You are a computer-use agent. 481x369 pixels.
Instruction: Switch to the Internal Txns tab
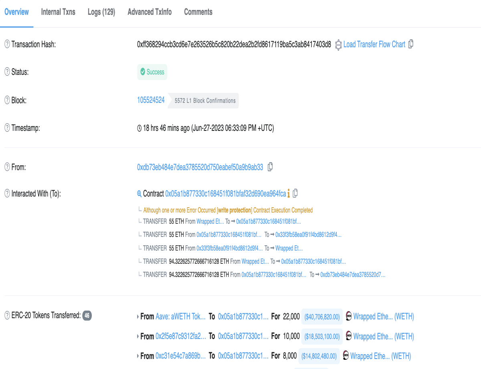[x=58, y=12]
